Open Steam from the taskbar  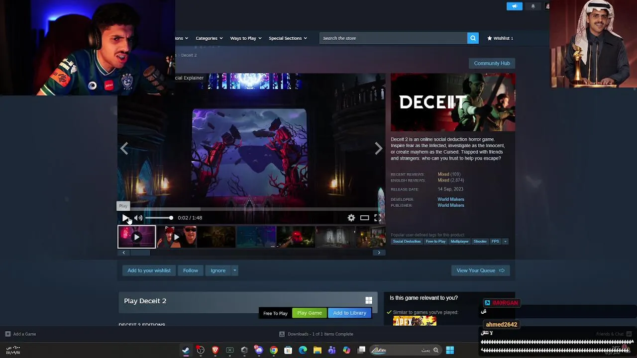point(186,350)
